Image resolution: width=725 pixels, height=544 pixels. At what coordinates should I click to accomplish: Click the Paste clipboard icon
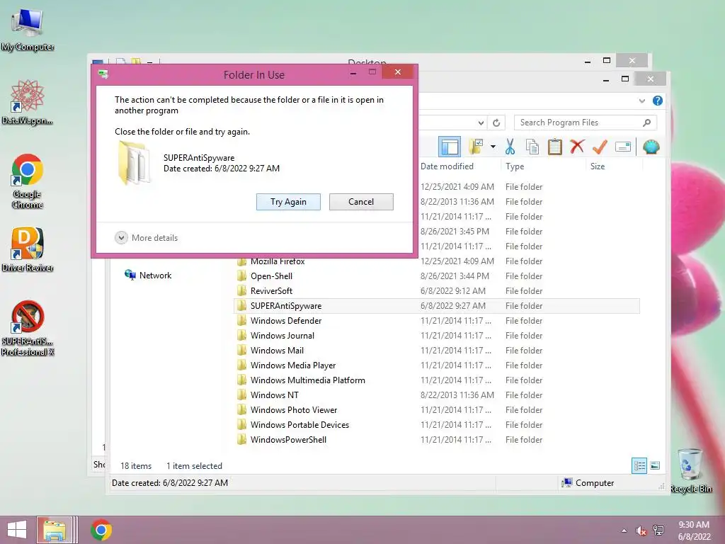(x=554, y=147)
